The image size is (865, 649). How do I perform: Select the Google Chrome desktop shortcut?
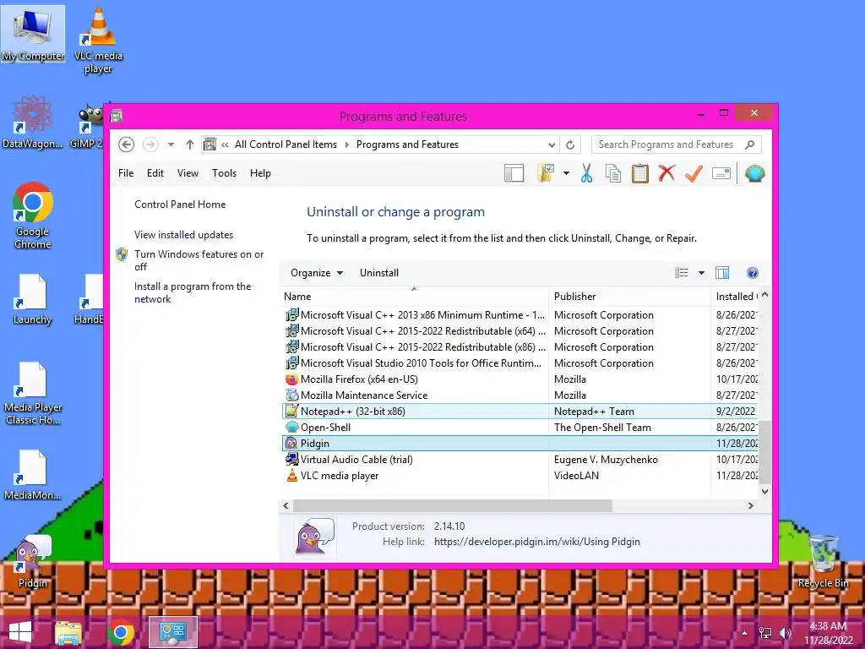pyautogui.click(x=33, y=215)
